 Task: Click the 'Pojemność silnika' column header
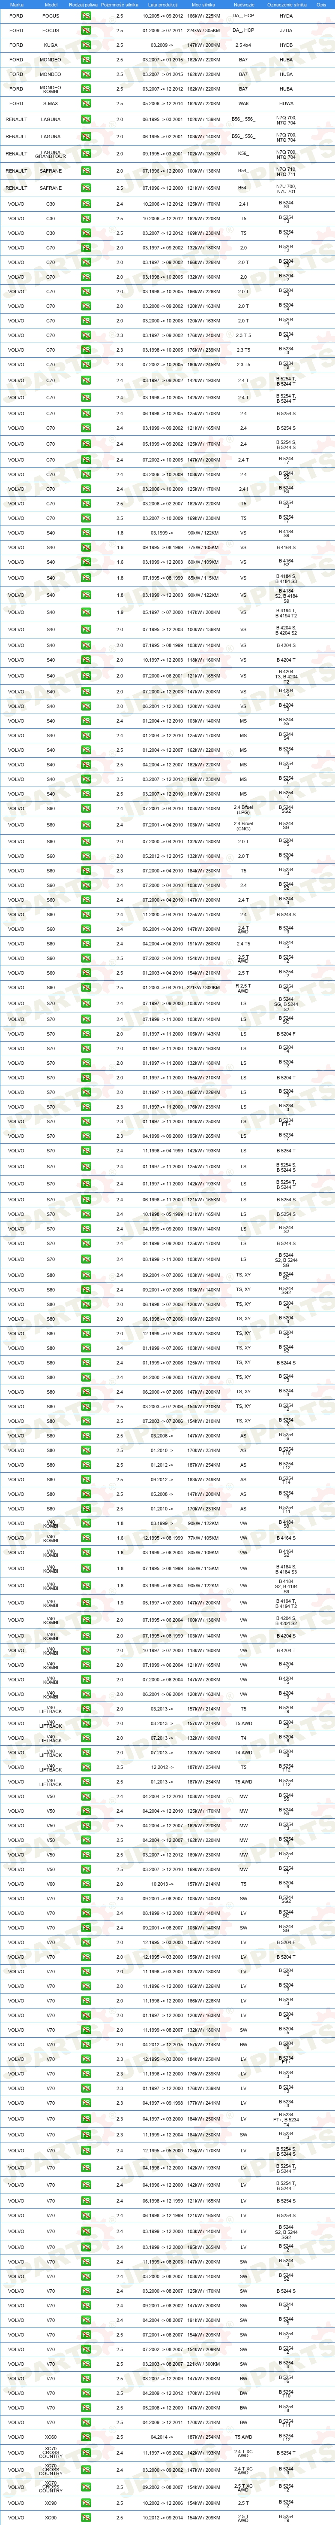(119, 5)
